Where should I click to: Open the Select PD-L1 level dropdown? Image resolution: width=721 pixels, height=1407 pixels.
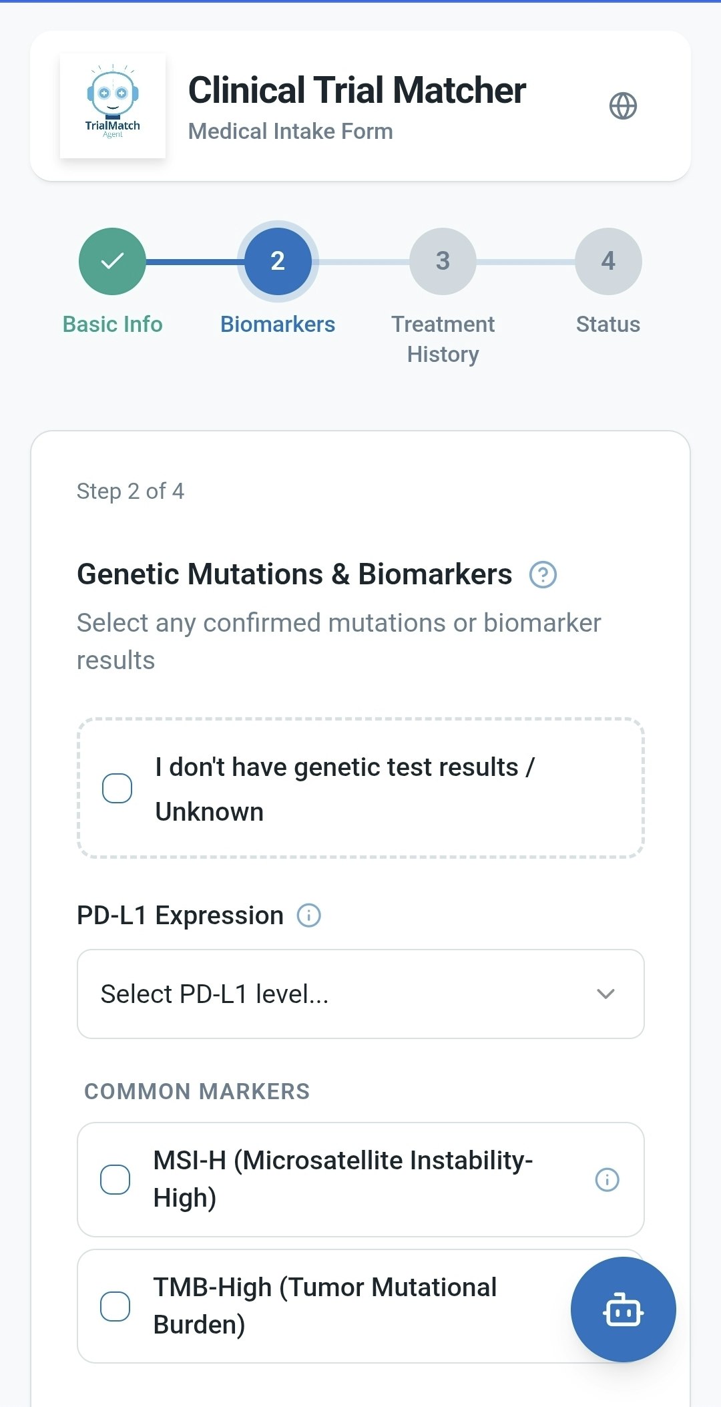[347, 994]
